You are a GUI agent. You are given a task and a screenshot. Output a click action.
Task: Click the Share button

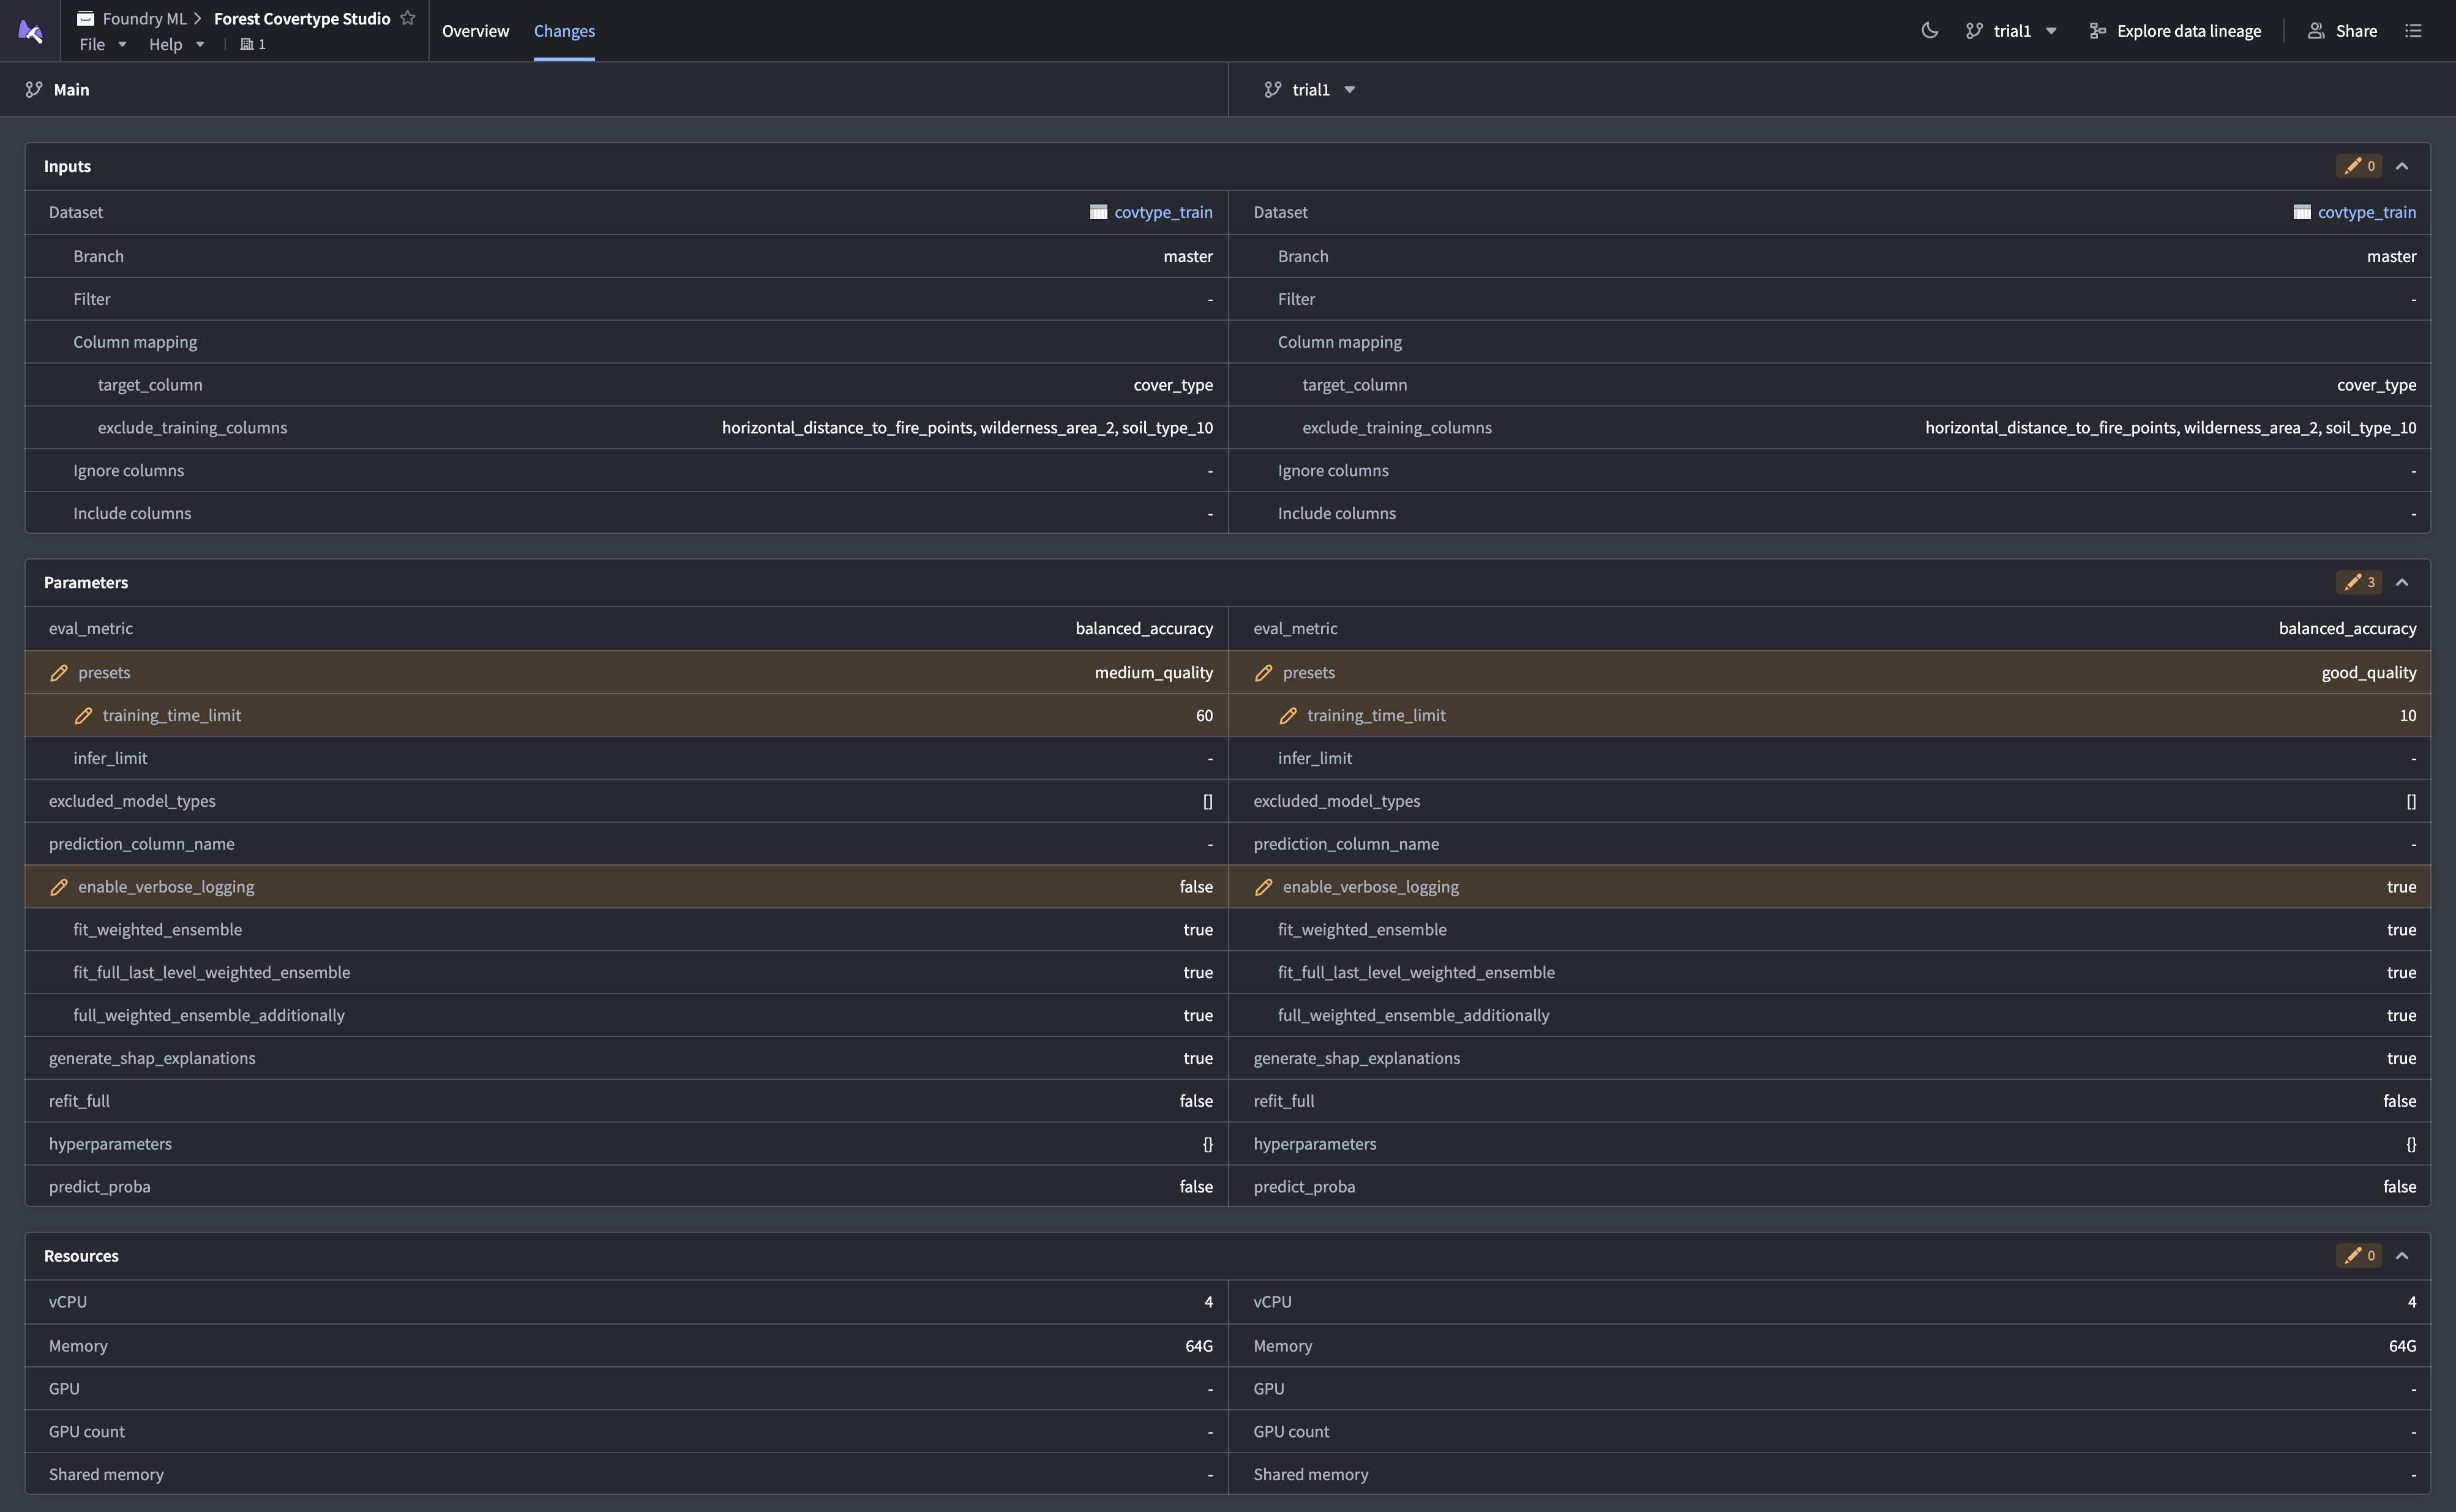[2342, 31]
